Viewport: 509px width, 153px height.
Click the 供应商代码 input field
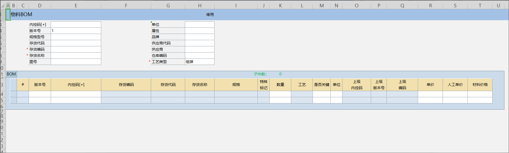coord(199,43)
